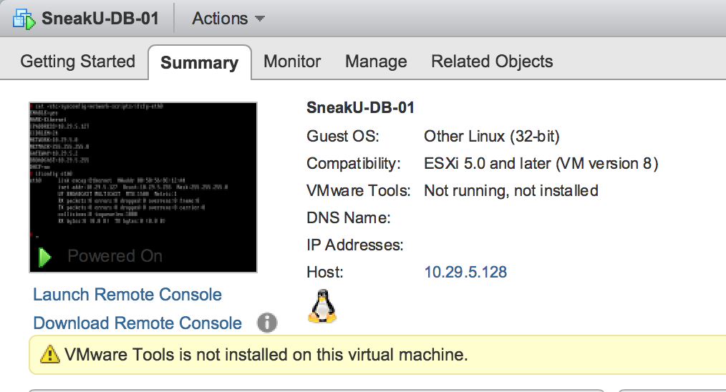Click the 'Powered On' status text
The height and width of the screenshot is (392, 726).
(x=115, y=256)
